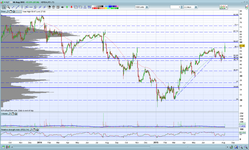This screenshot has width=249, height=150.
Task: Pick the black color swatch
Action: click(102, 6)
